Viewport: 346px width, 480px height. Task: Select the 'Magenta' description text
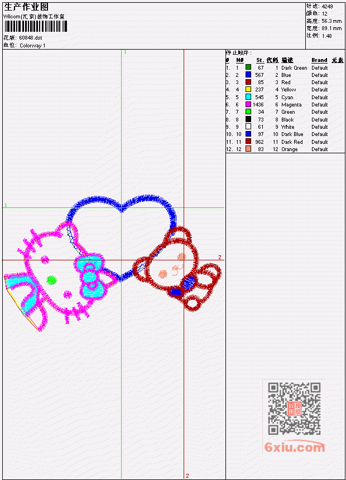point(291,105)
